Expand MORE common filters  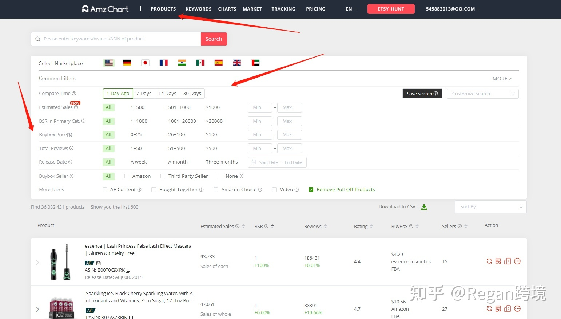point(502,79)
